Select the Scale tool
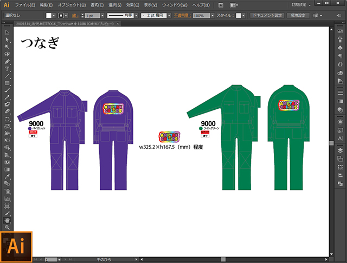 [x=7, y=126]
